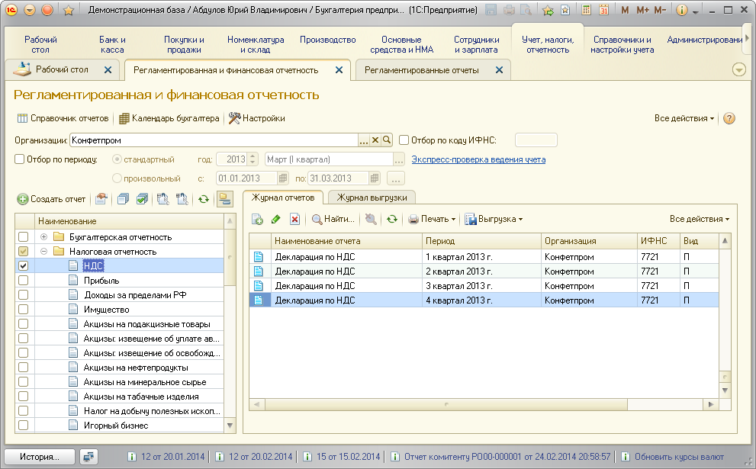Click the Экспресс-проверка ведения учета link
Image resolution: width=756 pixels, height=469 pixels.
[478, 160]
